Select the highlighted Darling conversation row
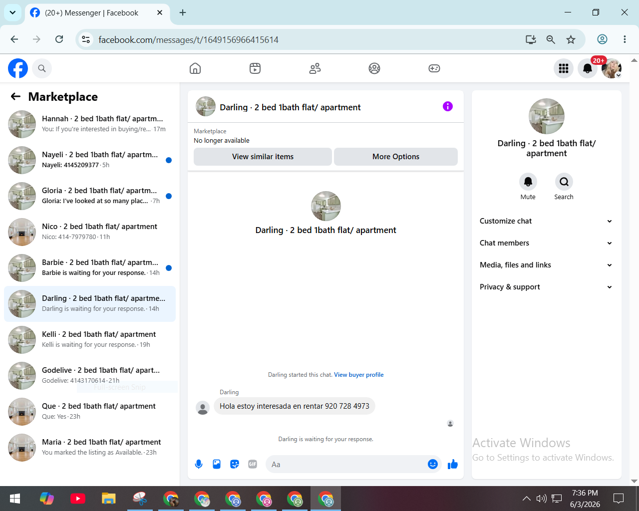 click(90, 304)
